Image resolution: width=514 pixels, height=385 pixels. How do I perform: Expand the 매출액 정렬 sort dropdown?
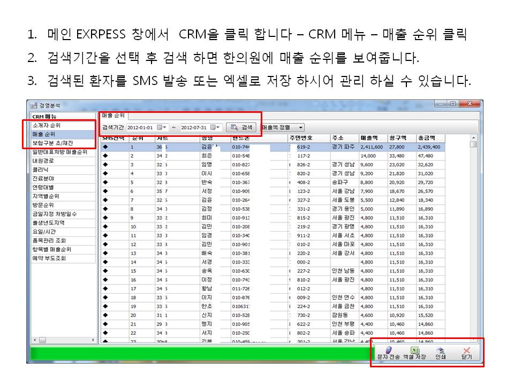point(301,127)
